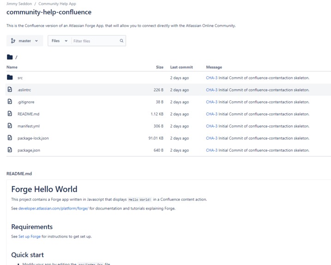Open the package-lock.json file name

[33, 138]
